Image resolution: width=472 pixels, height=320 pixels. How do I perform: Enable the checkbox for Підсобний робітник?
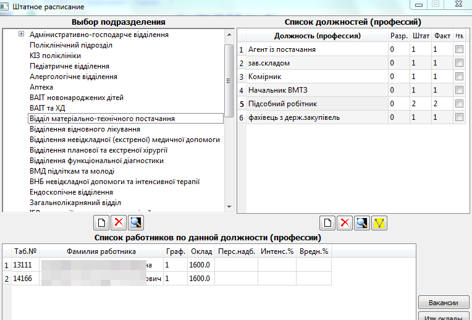pos(459,104)
